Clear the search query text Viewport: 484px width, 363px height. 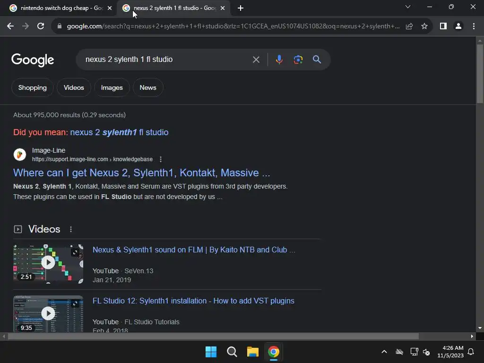tap(256, 60)
